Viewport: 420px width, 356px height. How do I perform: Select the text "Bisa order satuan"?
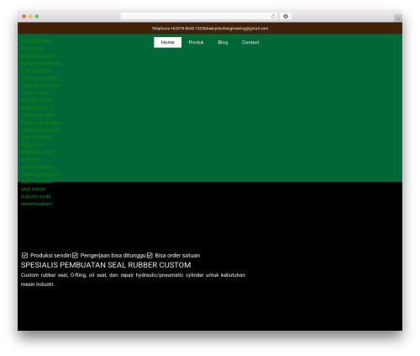coord(177,255)
